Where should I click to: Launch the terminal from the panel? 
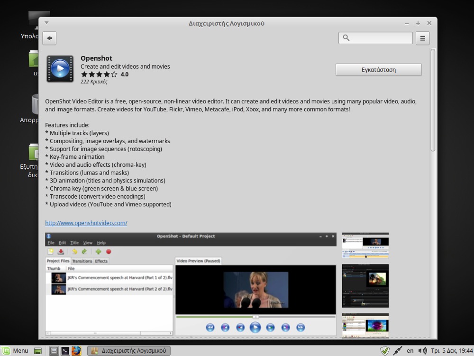click(x=65, y=351)
